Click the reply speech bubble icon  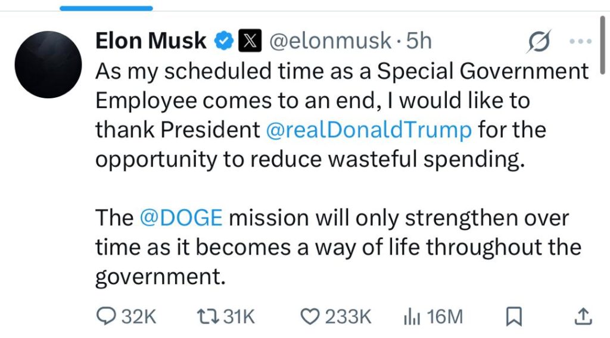pos(105,317)
